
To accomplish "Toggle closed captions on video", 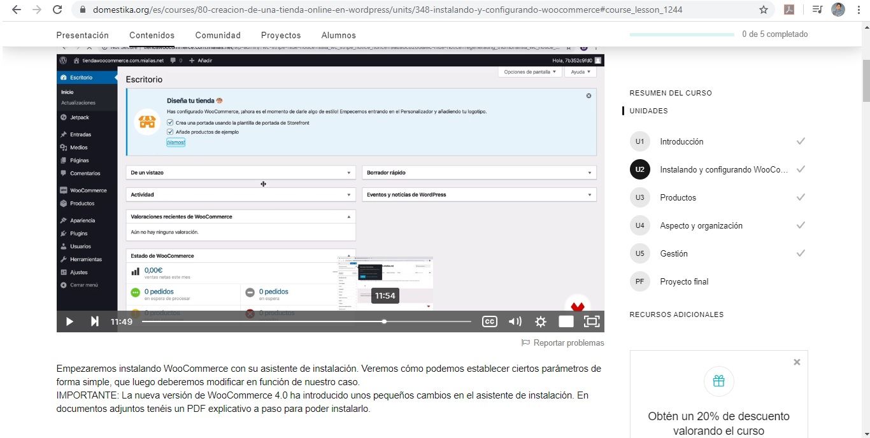I will click(489, 321).
